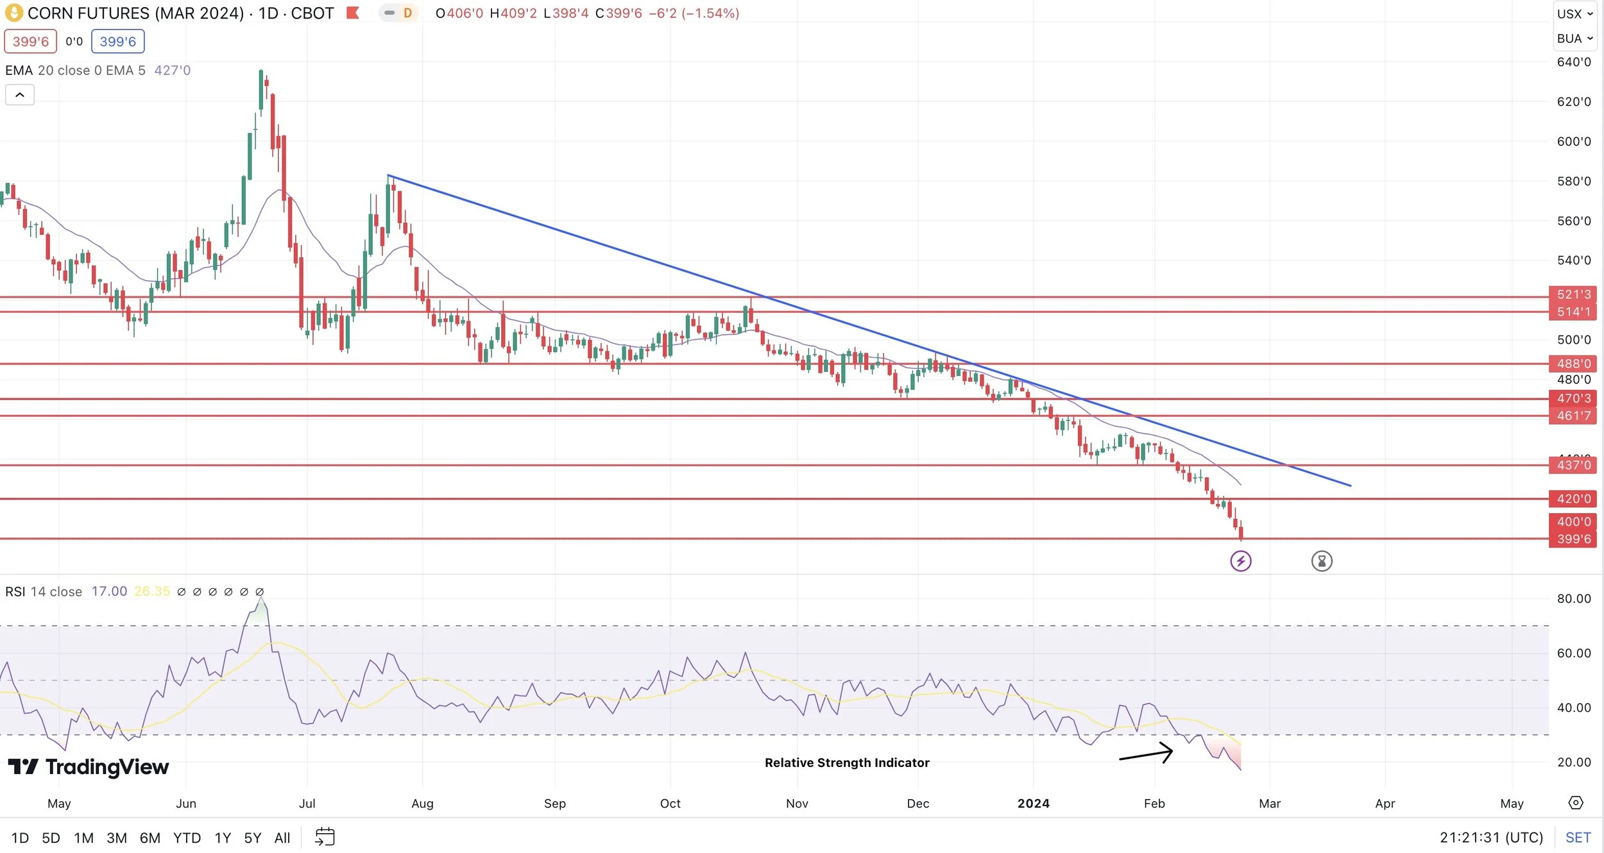Click the purple lightning bolt event marker

click(1240, 561)
